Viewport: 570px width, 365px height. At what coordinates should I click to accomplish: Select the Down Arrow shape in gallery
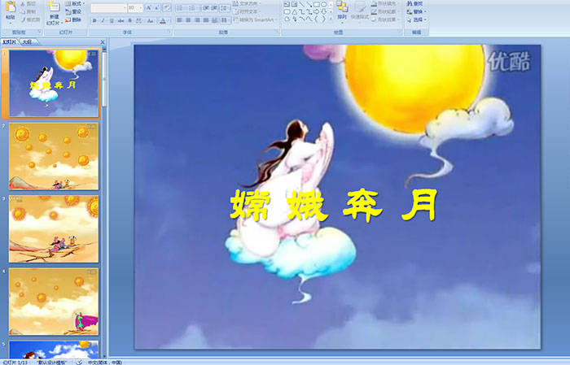point(323,11)
